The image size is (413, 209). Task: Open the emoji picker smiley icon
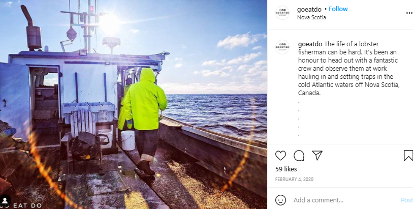tap(280, 200)
